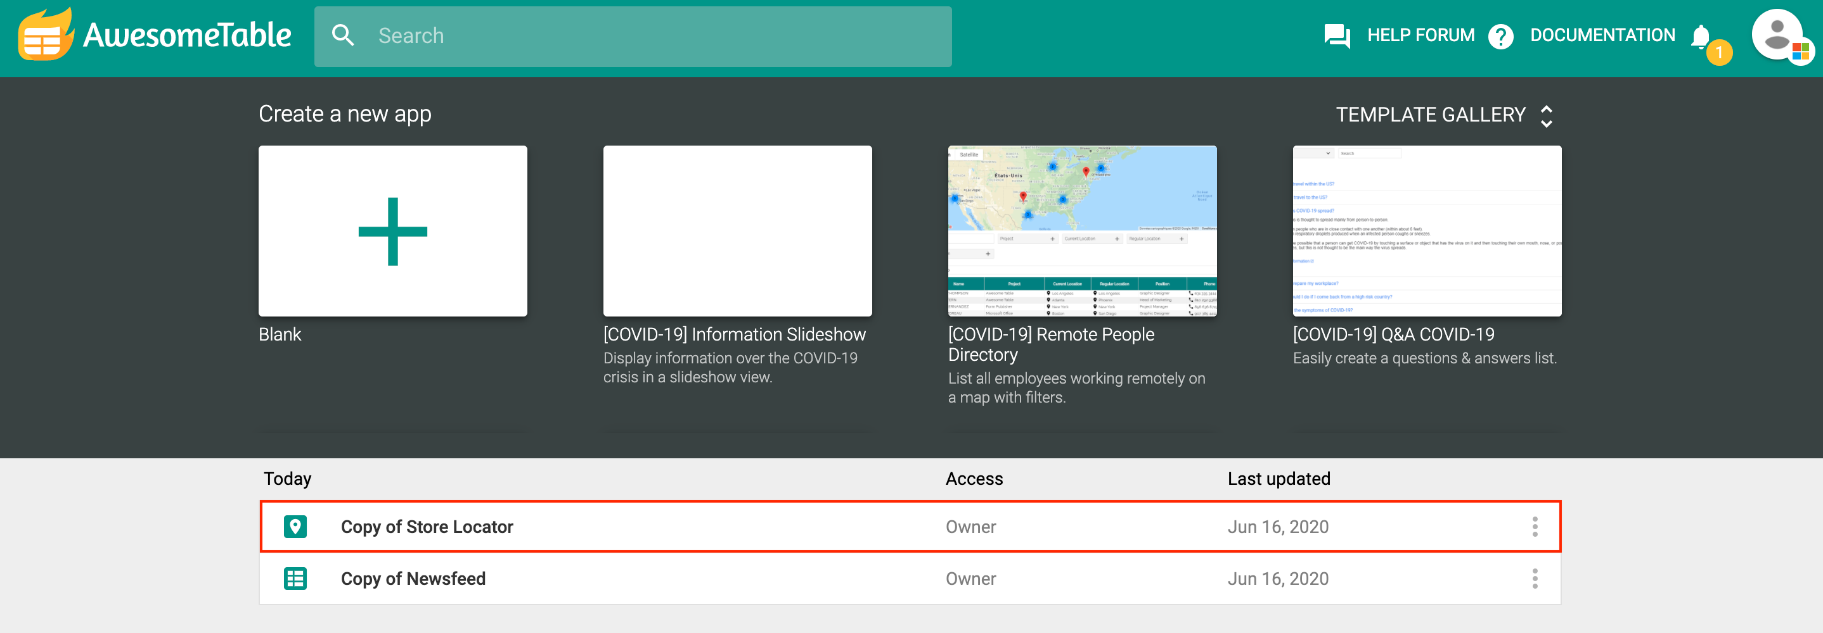Click the Access column header
The image size is (1823, 633).
[974, 479]
